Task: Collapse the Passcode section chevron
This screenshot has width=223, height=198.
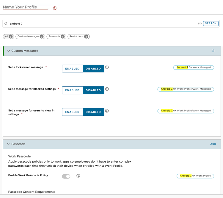Action: tap(9, 144)
